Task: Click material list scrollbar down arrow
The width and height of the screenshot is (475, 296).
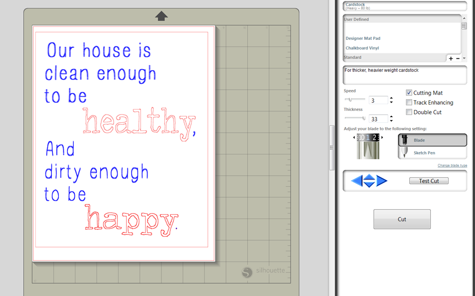Action: [x=464, y=58]
